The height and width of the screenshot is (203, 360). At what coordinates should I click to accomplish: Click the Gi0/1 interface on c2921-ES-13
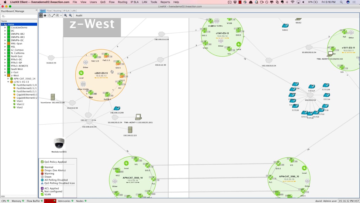pyautogui.click(x=118, y=63)
